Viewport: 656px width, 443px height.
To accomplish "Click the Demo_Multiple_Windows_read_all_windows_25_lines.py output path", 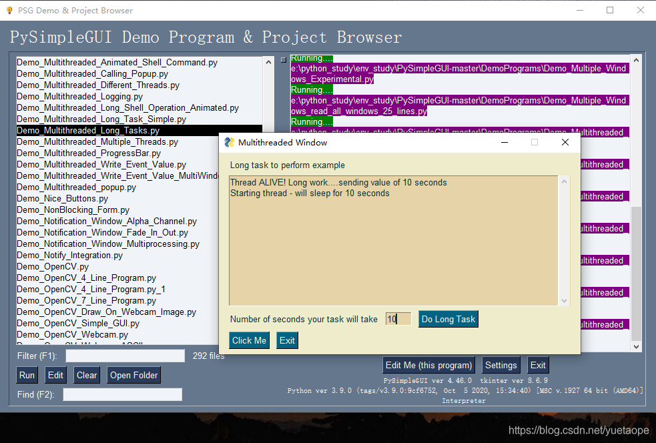I will (x=459, y=106).
